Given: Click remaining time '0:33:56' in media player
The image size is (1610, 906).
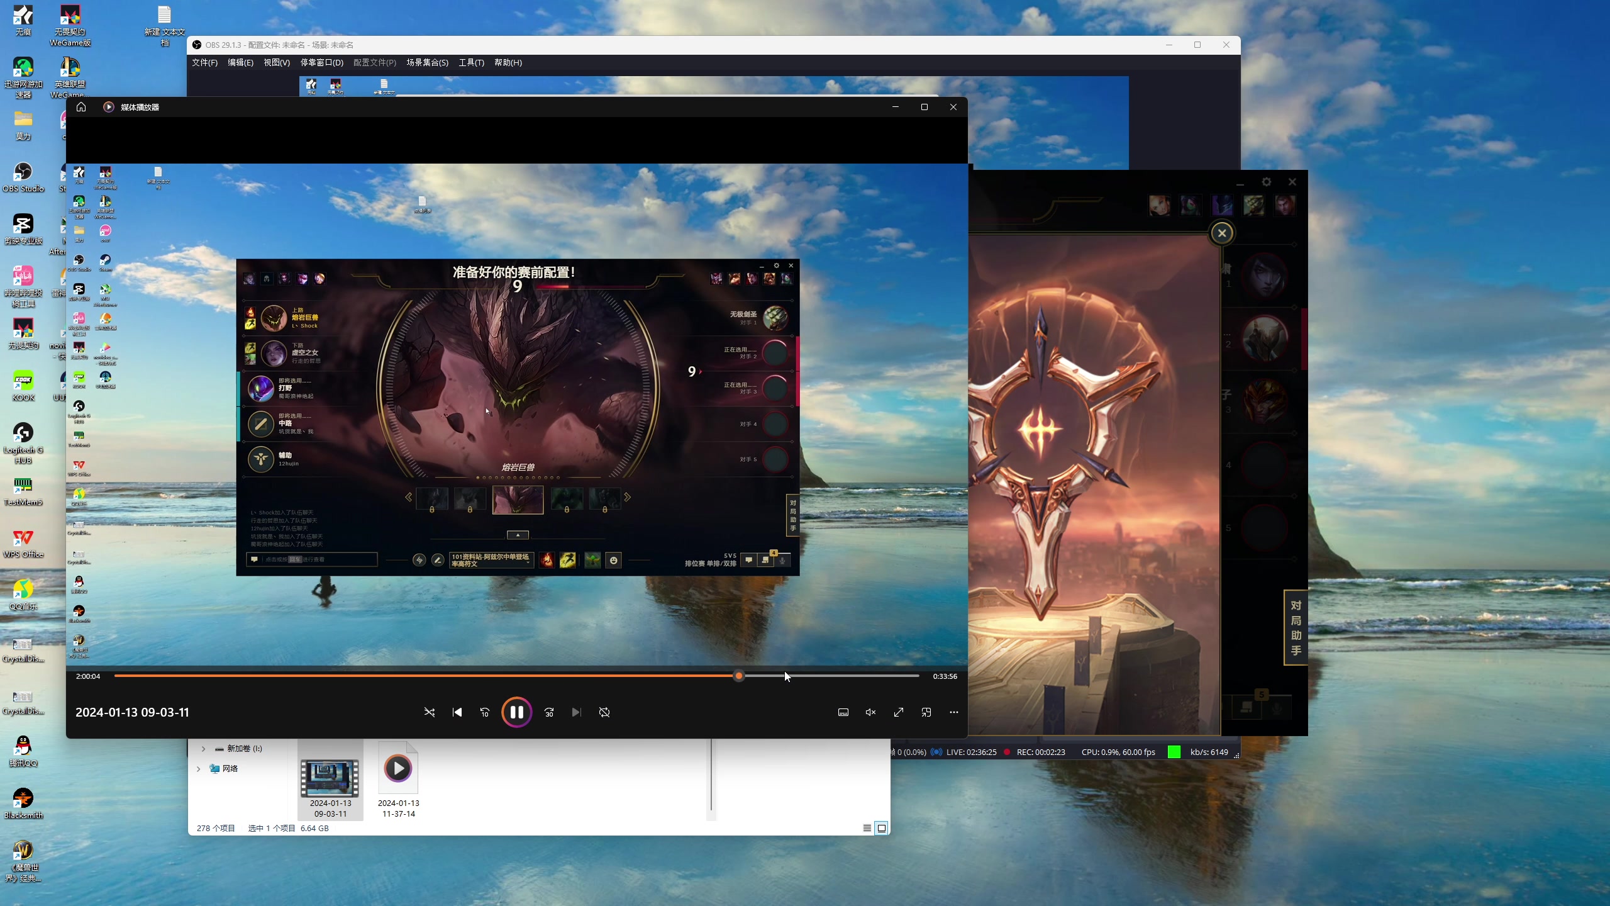Looking at the screenshot, I should [x=945, y=676].
